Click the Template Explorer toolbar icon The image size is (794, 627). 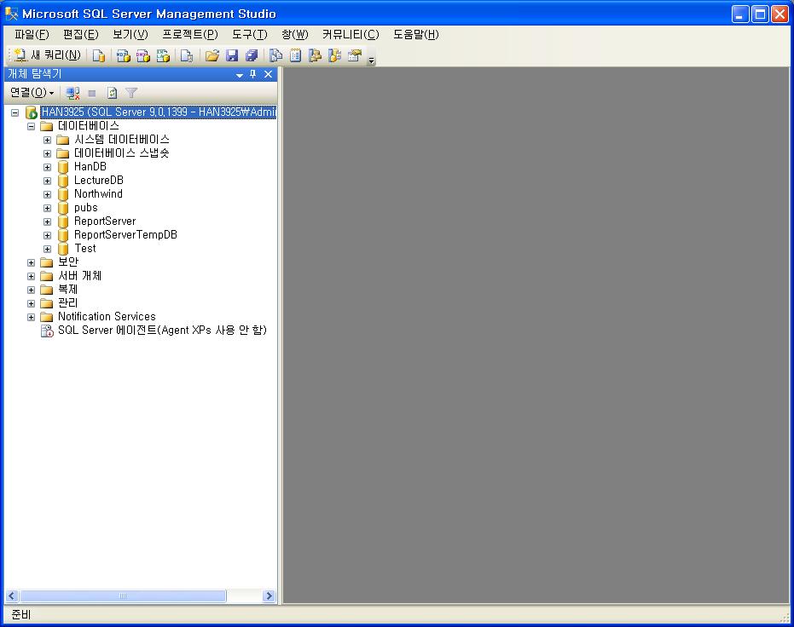(x=334, y=55)
